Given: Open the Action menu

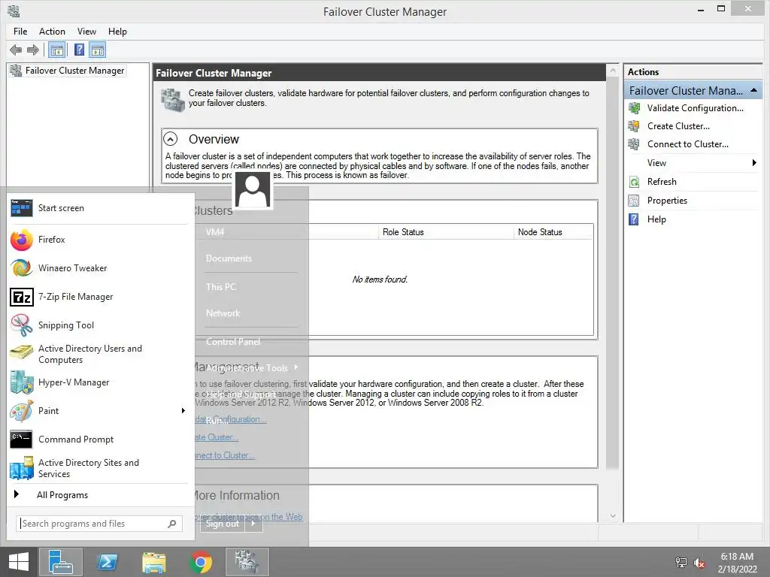Looking at the screenshot, I should click(52, 32).
